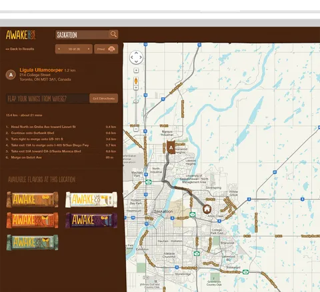Image resolution: width=320 pixels, height=292 pixels.
Task: Select the purple AWAKE chocolate bar flavor
Action: pos(91,220)
